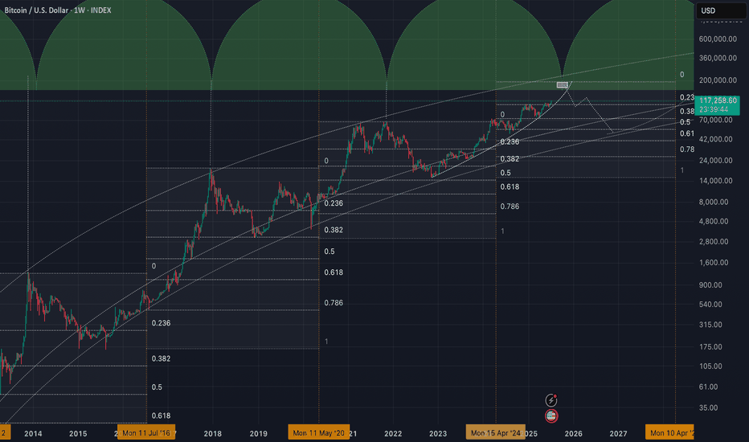Click the 14,000.00 price scale label
Image resolution: width=749 pixels, height=442 pixels.
[715, 181]
